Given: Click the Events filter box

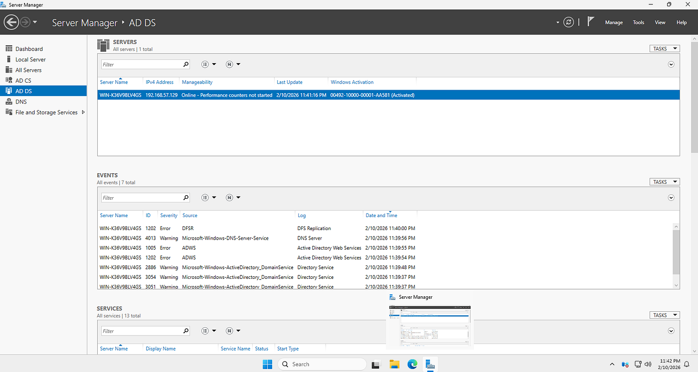Looking at the screenshot, I should 142,198.
